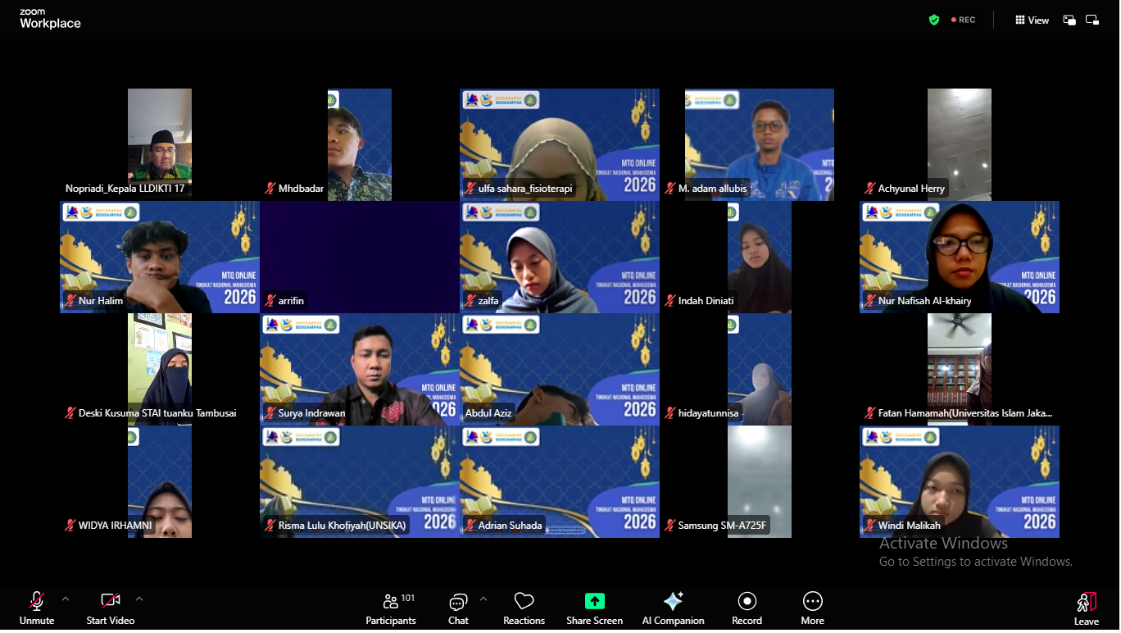Image resolution: width=1121 pixels, height=633 pixels.
Task: Open the More options menu
Action: (812, 608)
